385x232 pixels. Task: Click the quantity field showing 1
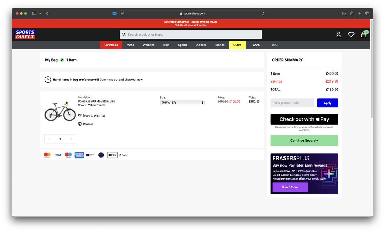(x=60, y=139)
